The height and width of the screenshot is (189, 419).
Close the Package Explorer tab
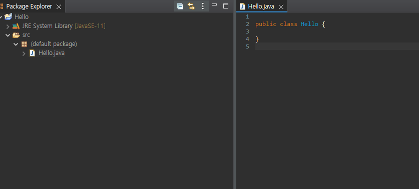point(59,6)
